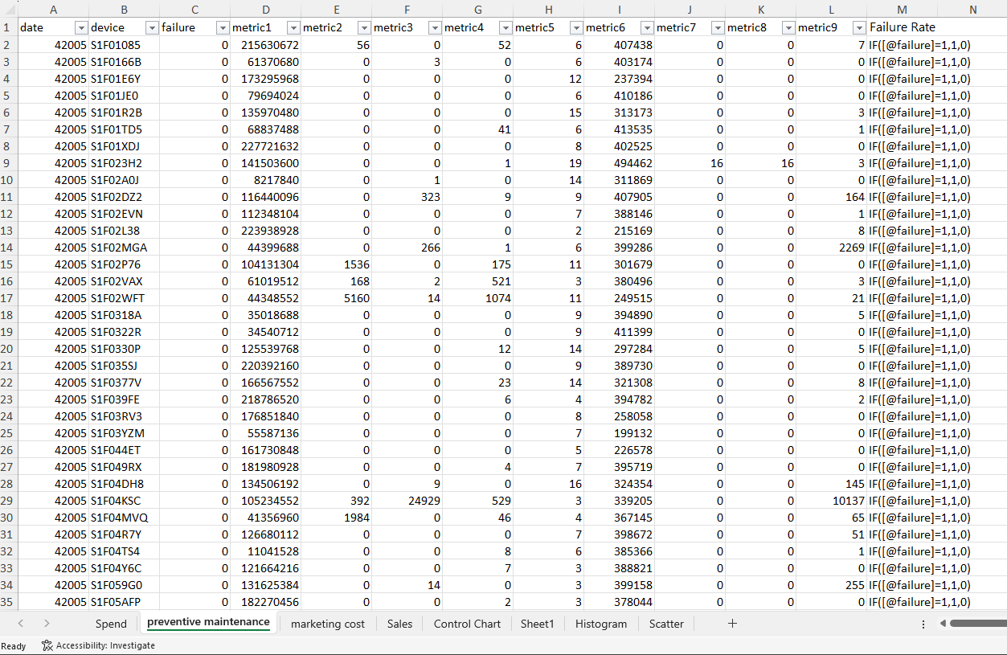Switch to the Sales sheet tab
Image resolution: width=1007 pixels, height=655 pixels.
click(x=399, y=623)
